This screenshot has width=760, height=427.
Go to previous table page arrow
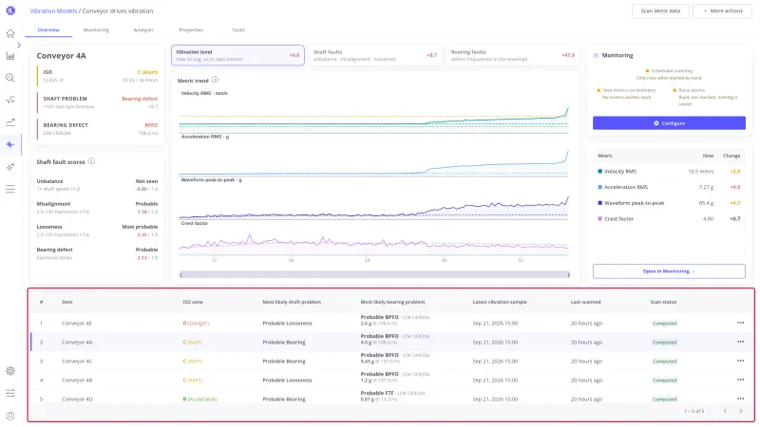click(725, 411)
